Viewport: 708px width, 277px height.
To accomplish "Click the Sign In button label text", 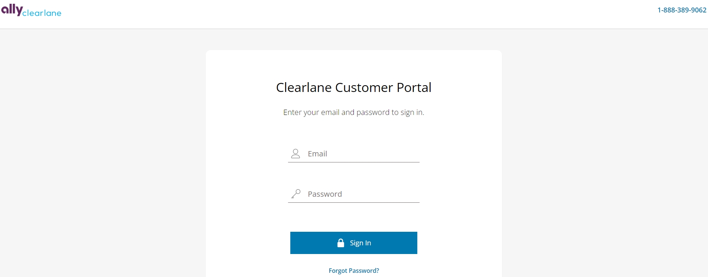I will (360, 243).
